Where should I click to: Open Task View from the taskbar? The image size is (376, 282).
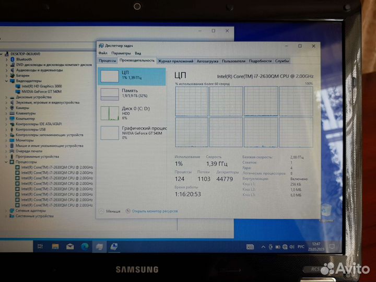pos(40,246)
